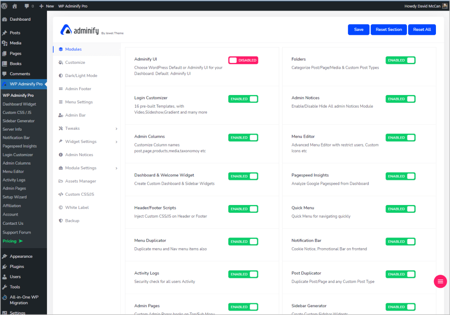Turn off Header/Footer Scripts toggle
This screenshot has width=450, height=315.
(243, 209)
